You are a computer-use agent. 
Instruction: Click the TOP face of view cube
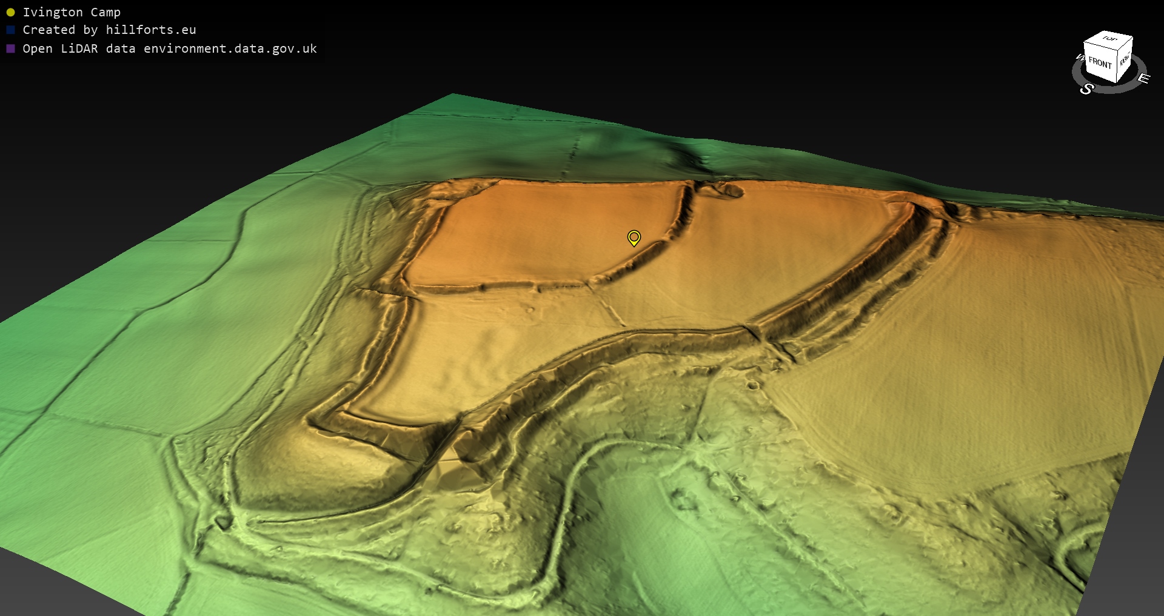tap(1109, 39)
